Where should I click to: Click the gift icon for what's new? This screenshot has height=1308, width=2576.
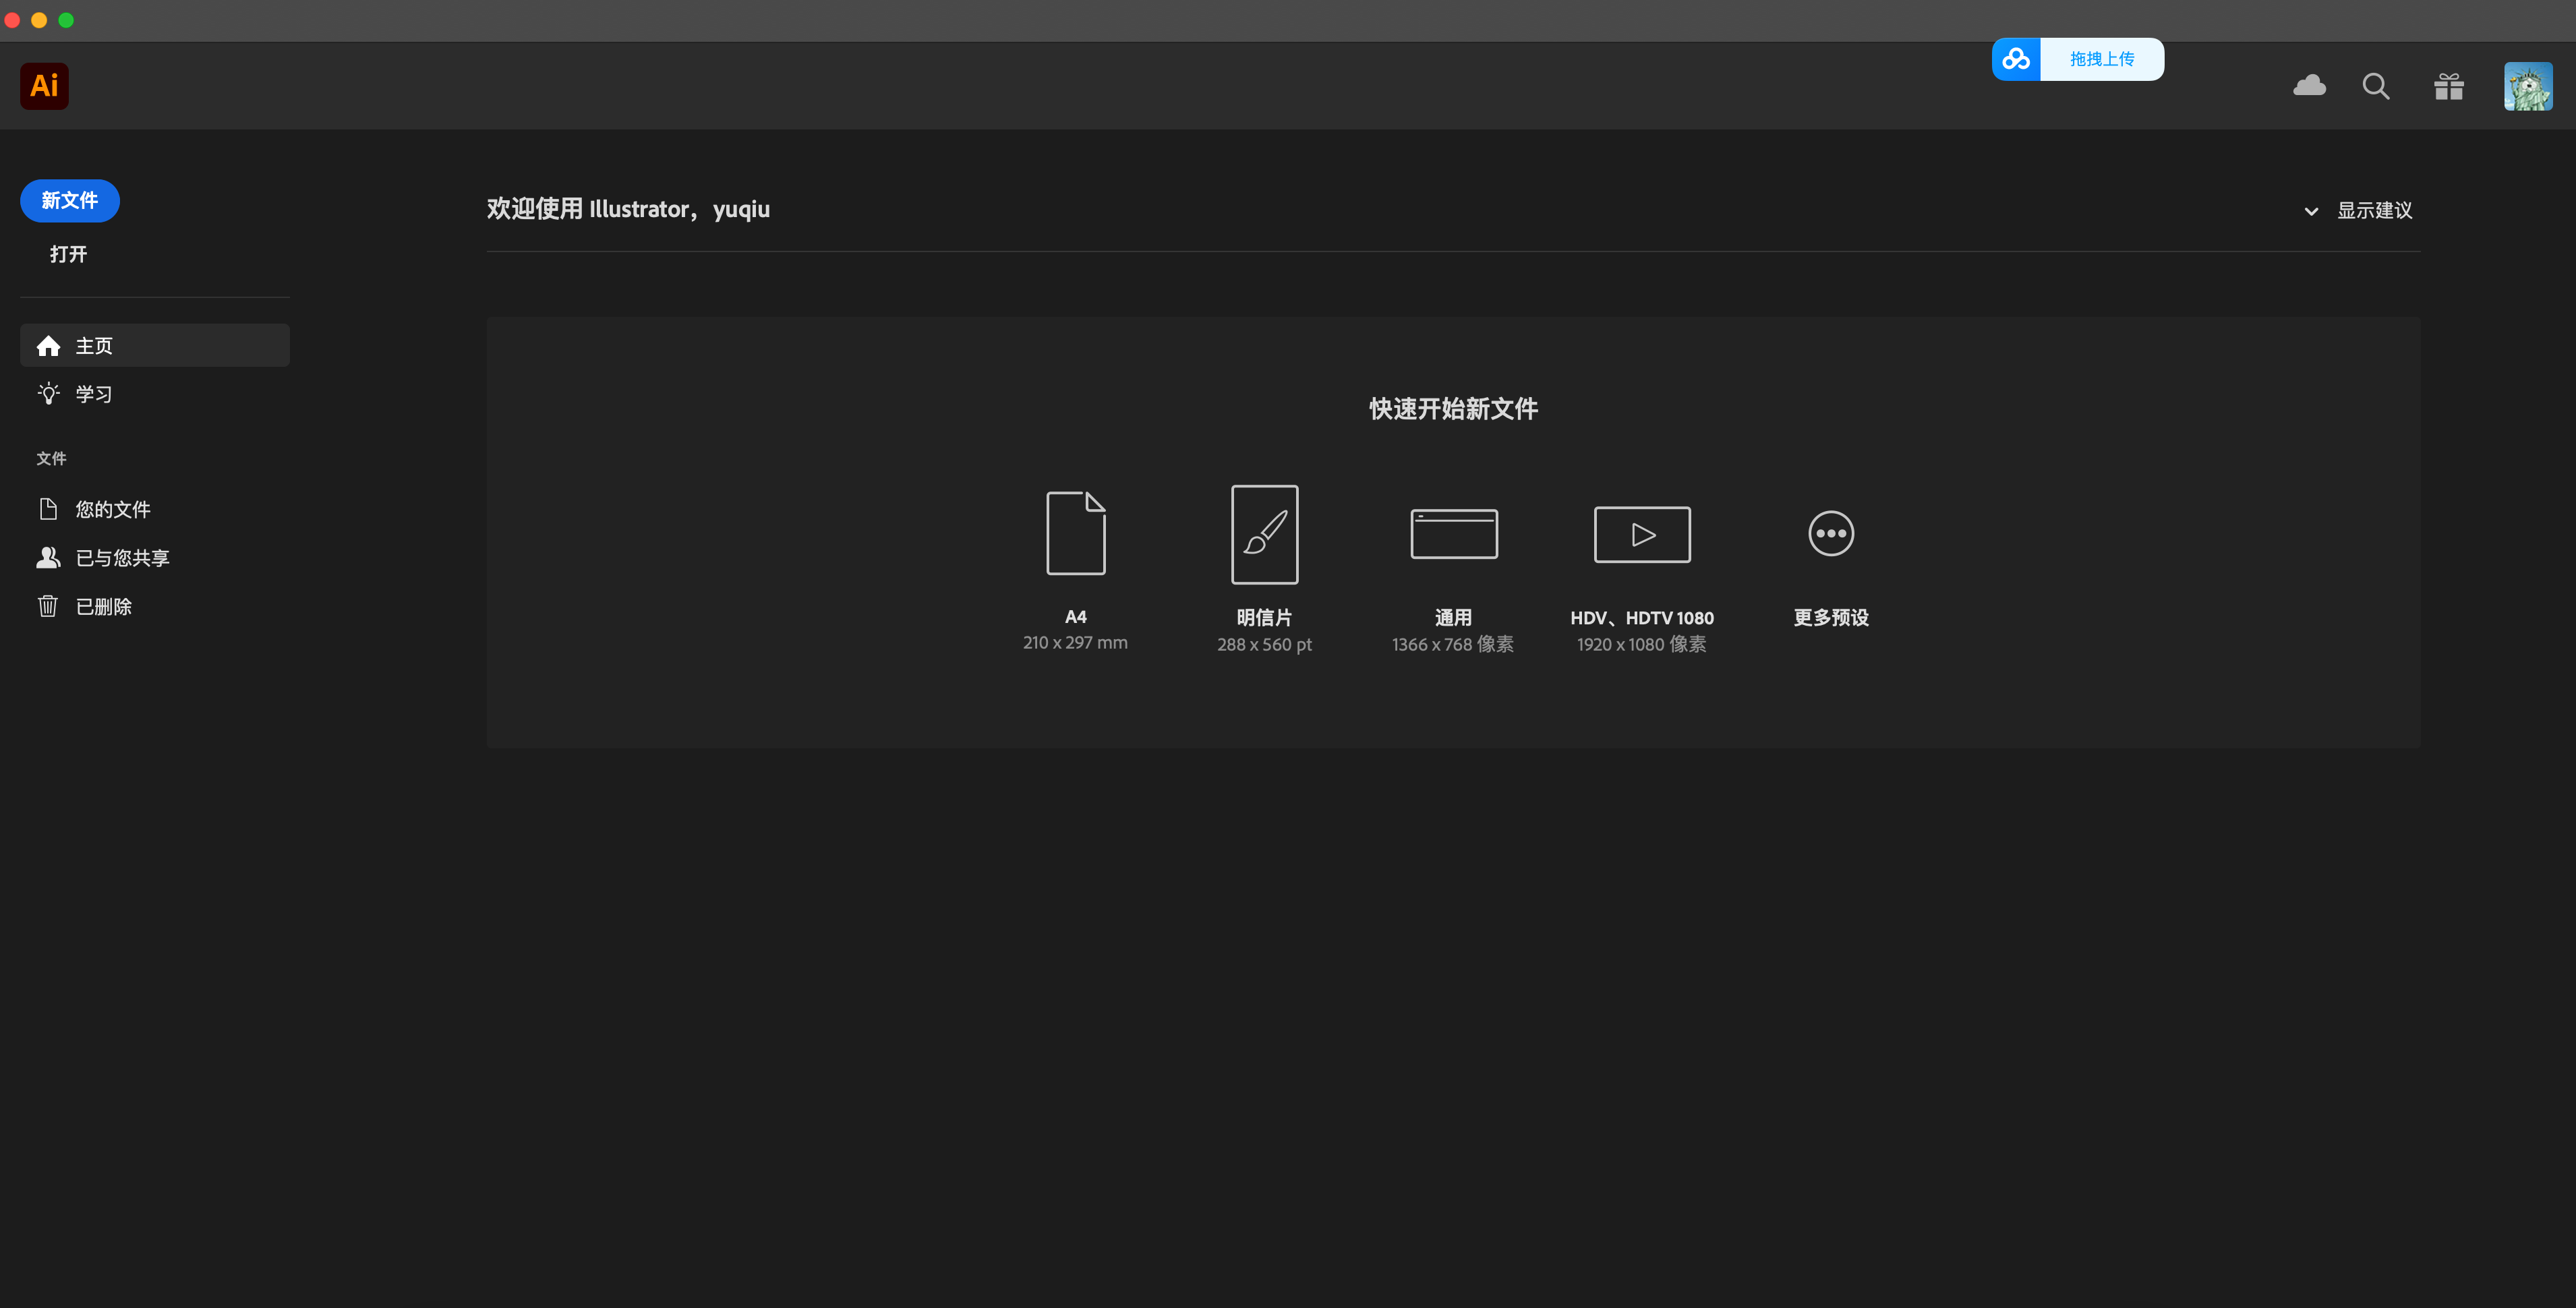tap(2448, 86)
